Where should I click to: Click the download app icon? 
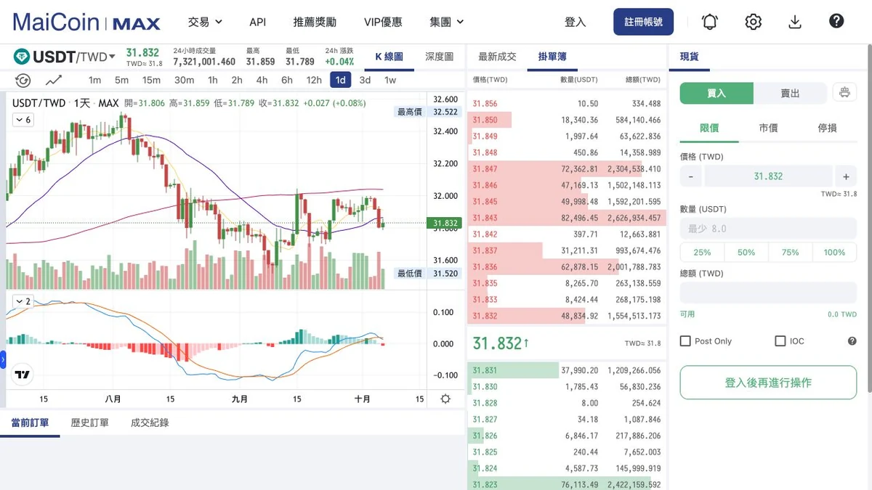tap(795, 22)
